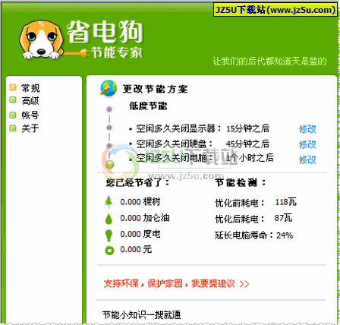Click the beagle dog mascot logo
The height and width of the screenshot is (325, 340).
pos(41,40)
